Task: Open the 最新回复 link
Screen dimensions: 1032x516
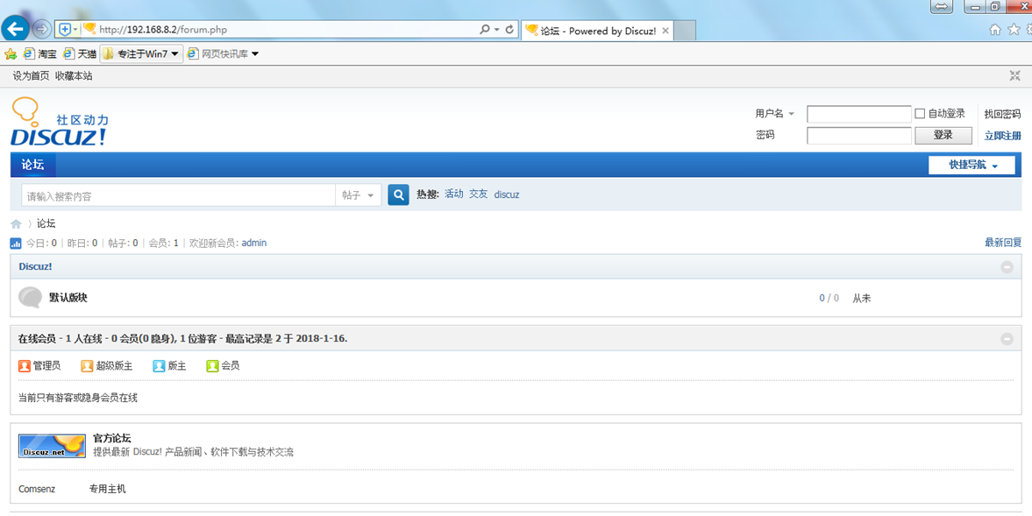Action: [1003, 244]
